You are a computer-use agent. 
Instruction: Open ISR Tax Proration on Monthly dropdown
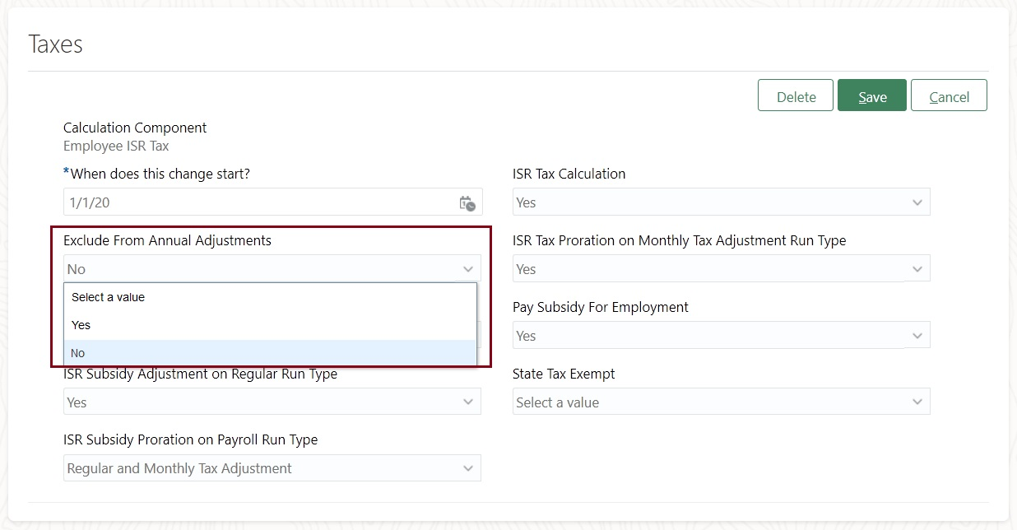coord(917,269)
